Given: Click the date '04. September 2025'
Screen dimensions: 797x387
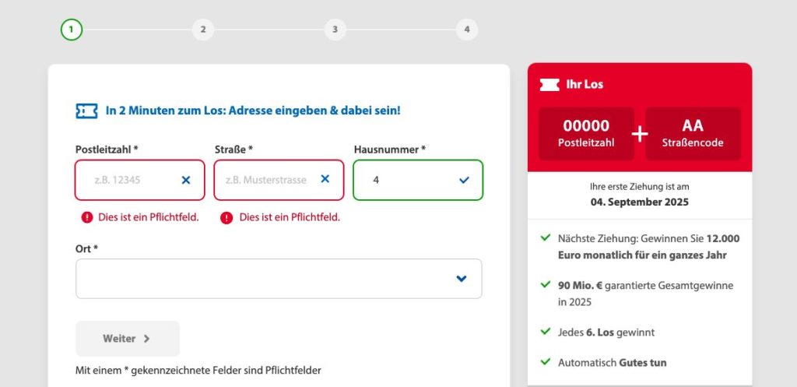Looking at the screenshot, I should (640, 202).
